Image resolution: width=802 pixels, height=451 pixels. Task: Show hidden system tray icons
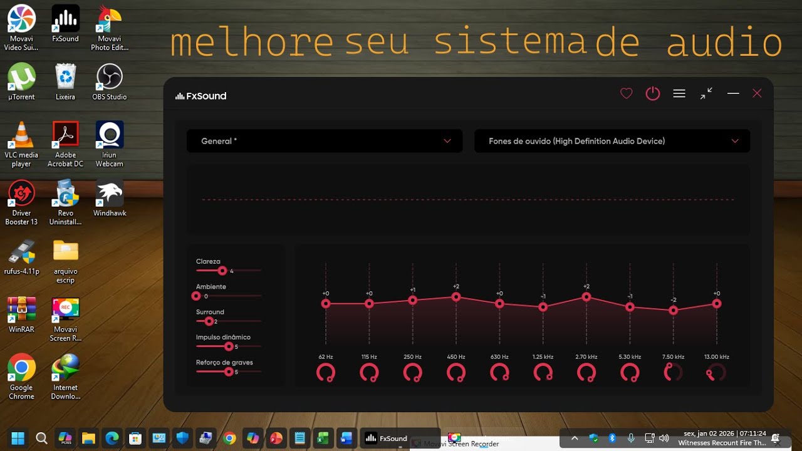point(575,438)
